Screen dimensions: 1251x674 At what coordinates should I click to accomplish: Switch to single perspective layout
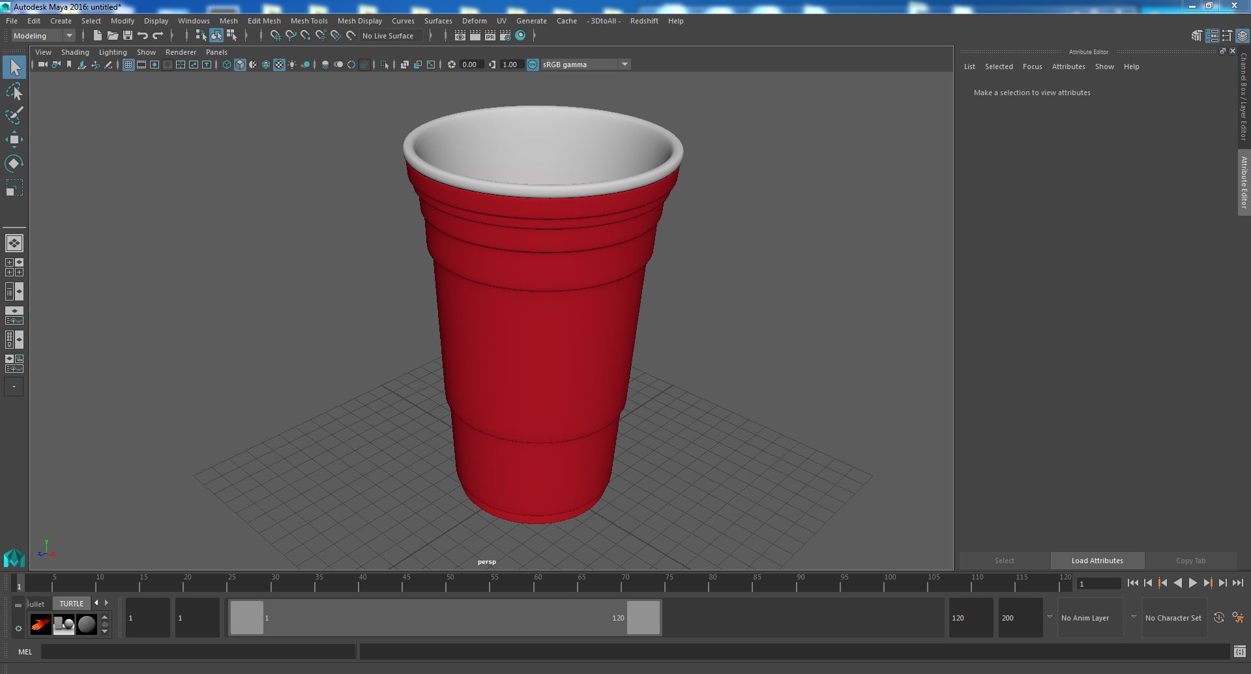tap(14, 243)
